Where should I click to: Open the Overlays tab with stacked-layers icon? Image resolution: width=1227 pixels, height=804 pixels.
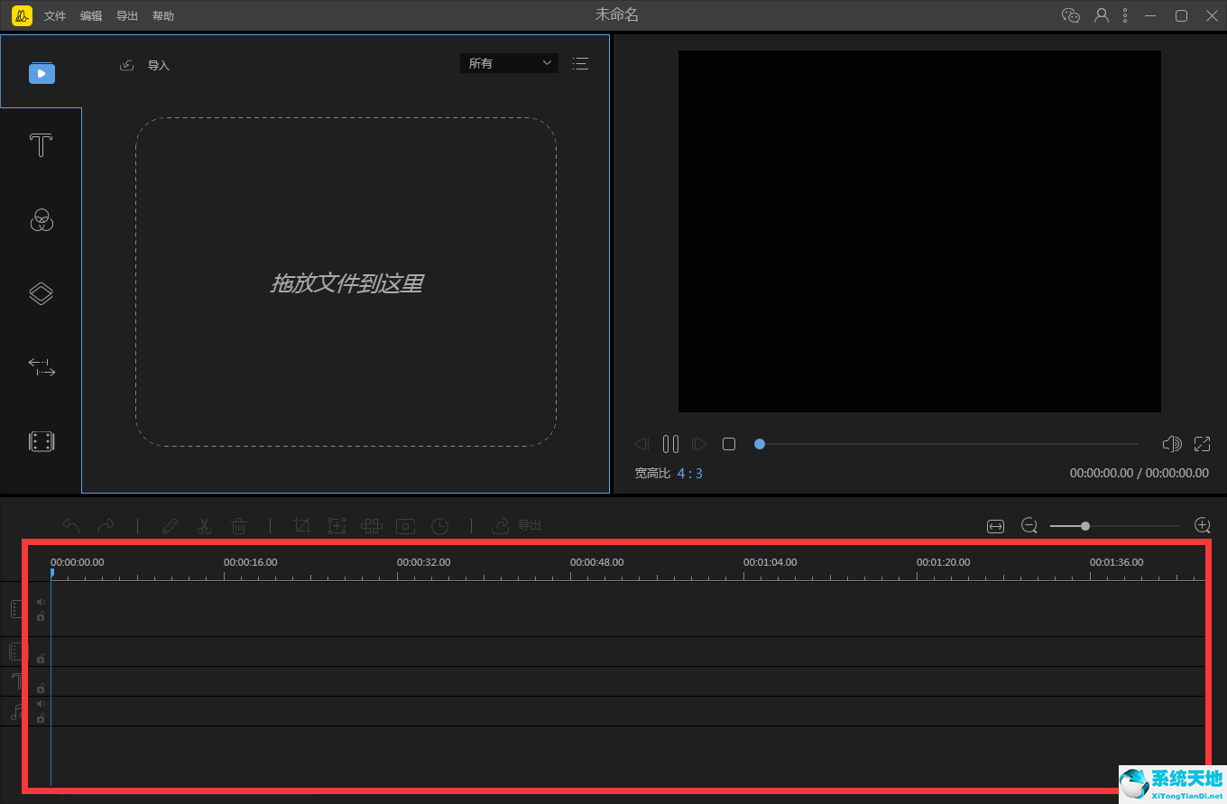click(x=42, y=293)
